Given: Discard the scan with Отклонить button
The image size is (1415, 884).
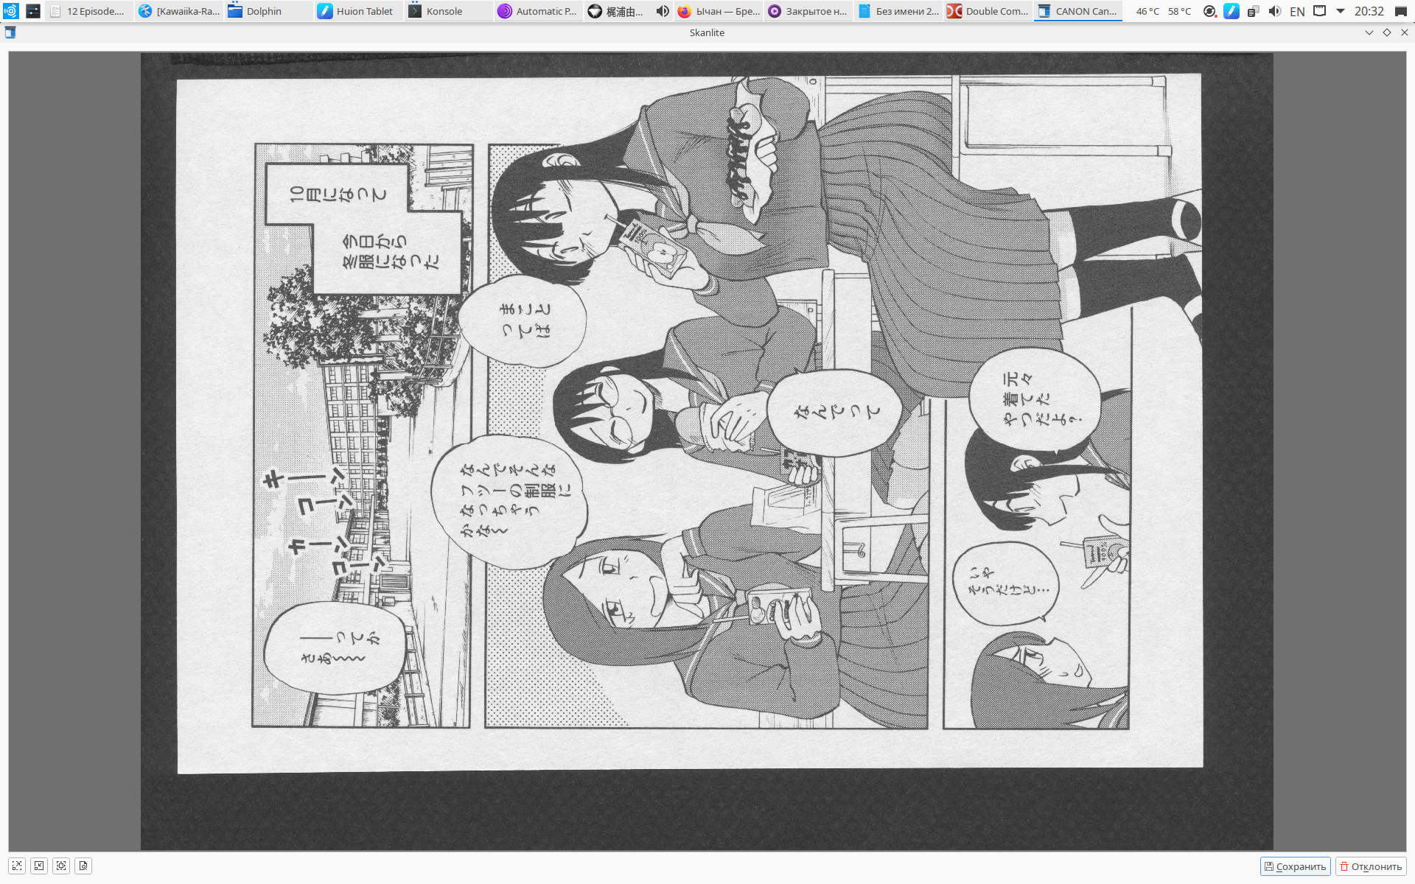Looking at the screenshot, I should point(1371,866).
